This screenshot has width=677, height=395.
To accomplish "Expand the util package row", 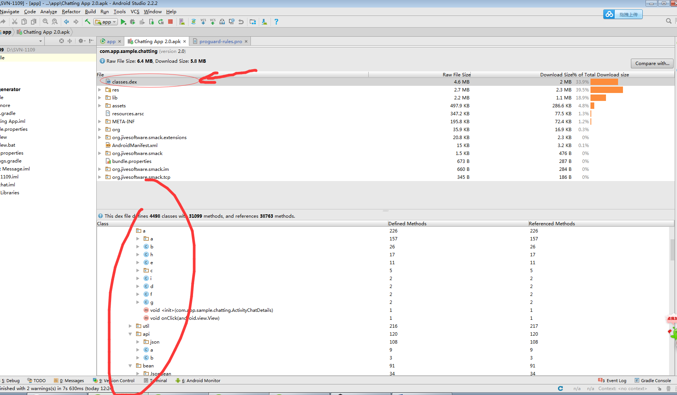I will click(x=130, y=326).
